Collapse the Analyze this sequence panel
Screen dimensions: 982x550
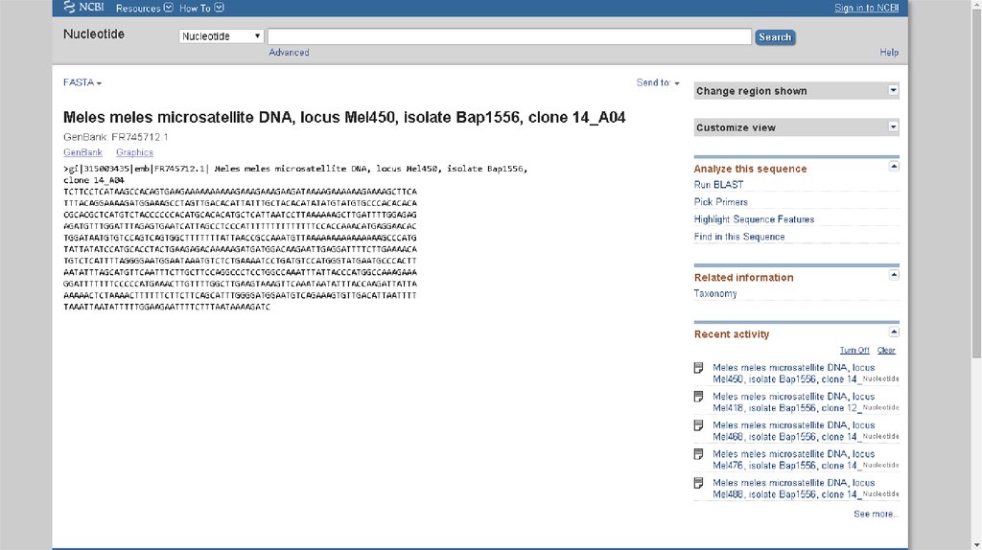pos(894,166)
